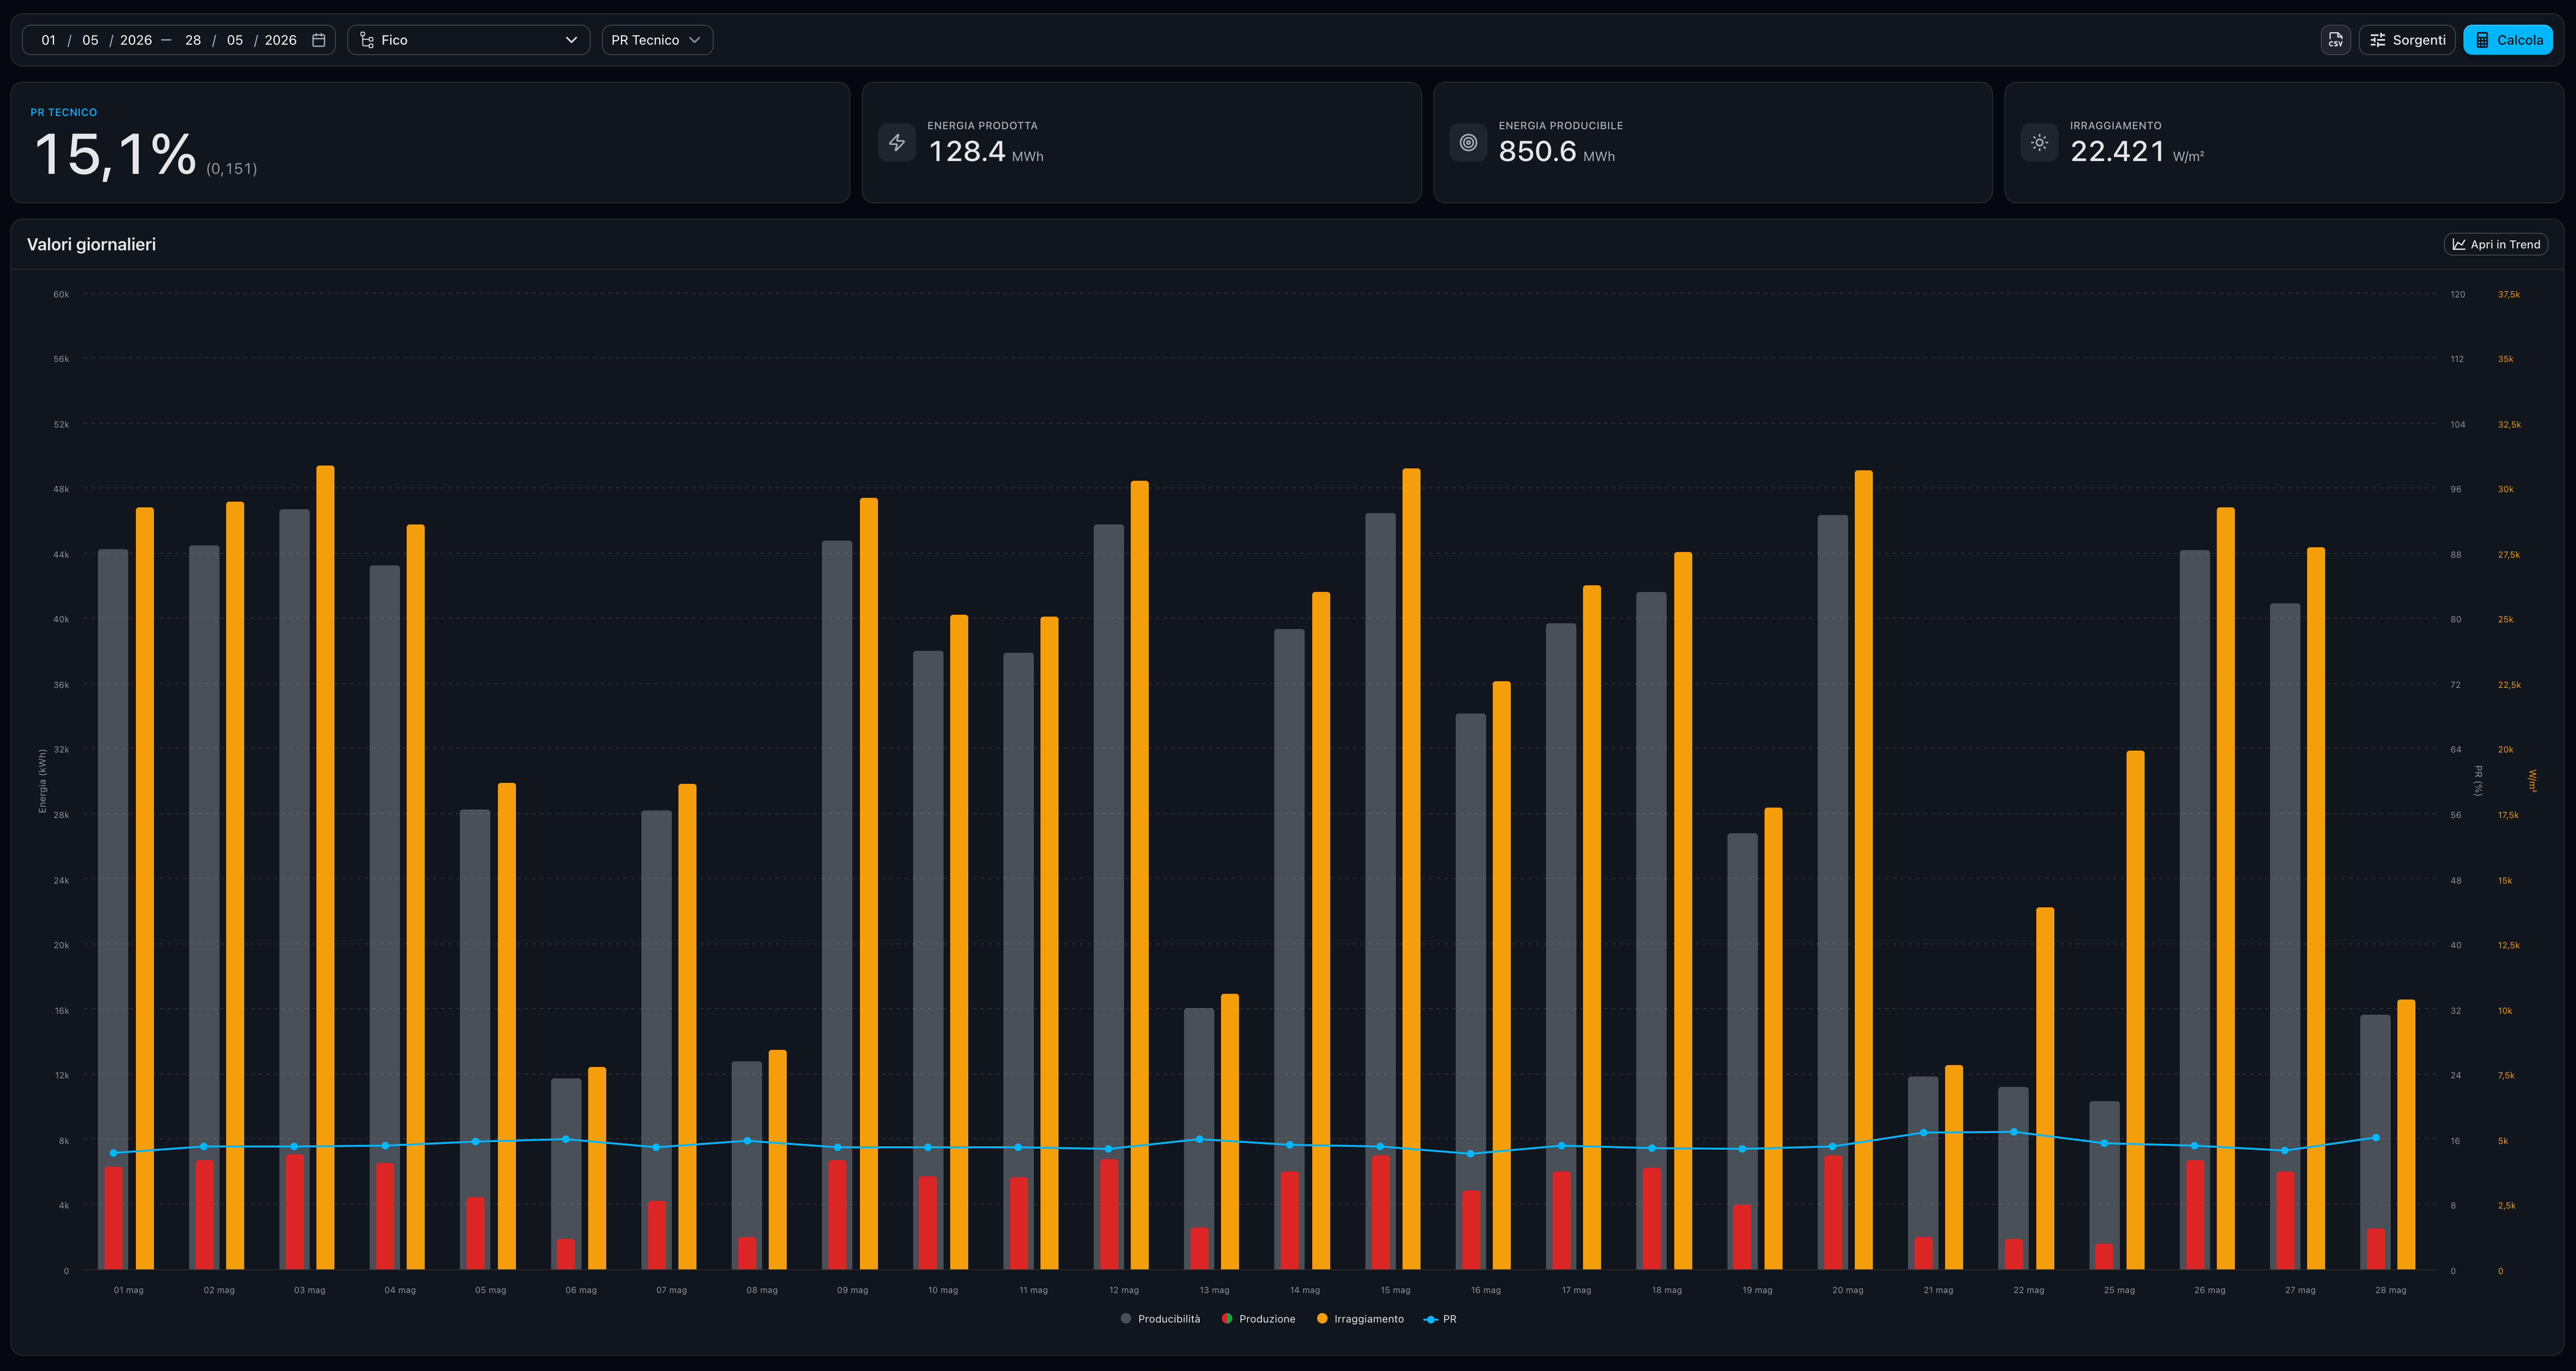Screen dimensions: 2576x1371
Task: Click the orange irradiance bar for 03 mag
Action: point(325,867)
